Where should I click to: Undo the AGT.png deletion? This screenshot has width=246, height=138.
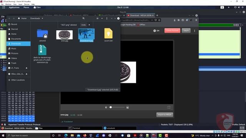[x=83, y=25]
